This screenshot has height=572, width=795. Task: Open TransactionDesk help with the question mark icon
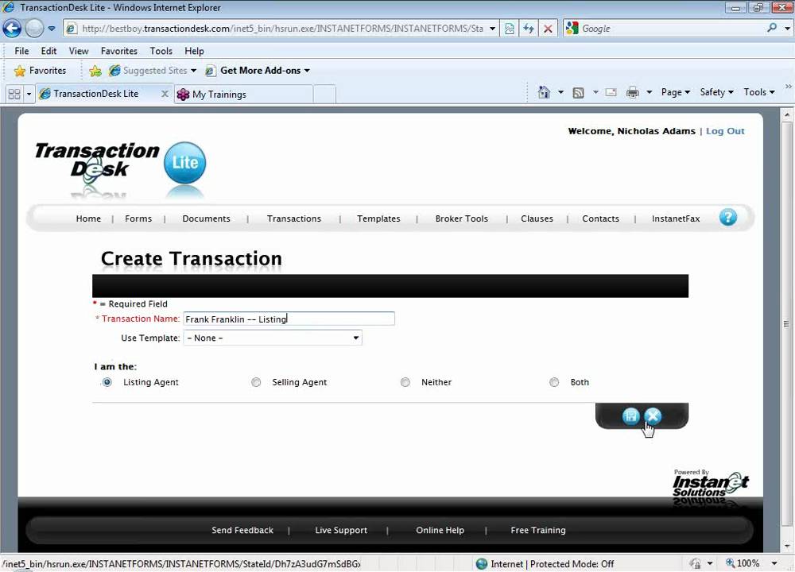pos(728,217)
